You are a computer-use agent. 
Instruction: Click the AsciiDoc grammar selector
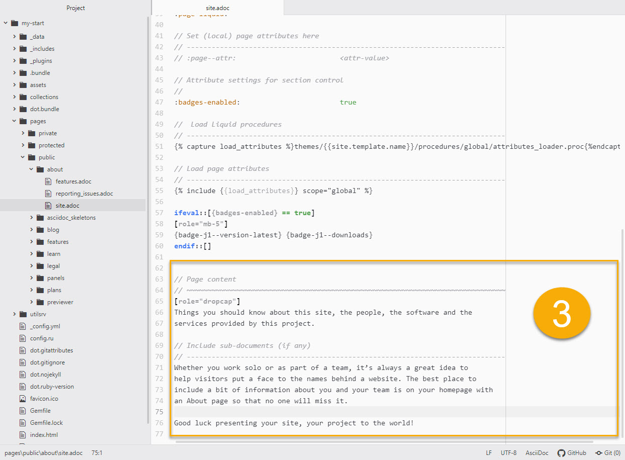pos(537,453)
